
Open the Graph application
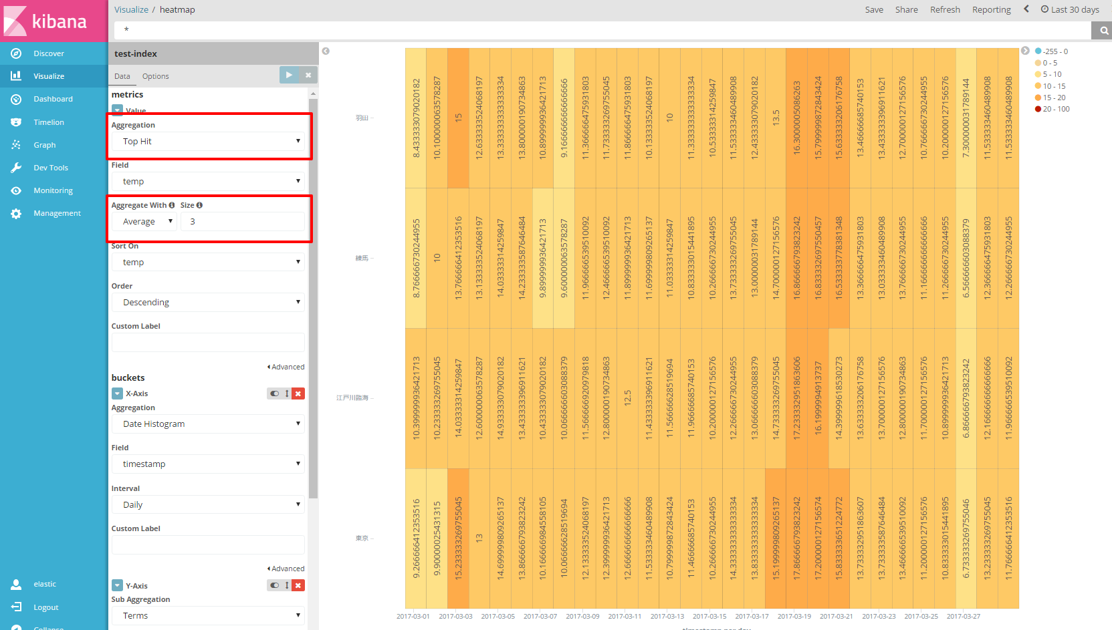click(44, 144)
